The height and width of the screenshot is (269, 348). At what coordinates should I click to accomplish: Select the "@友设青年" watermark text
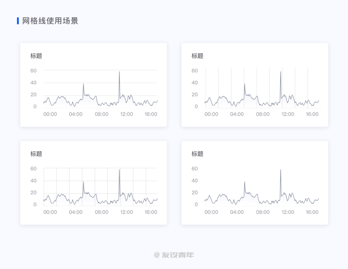[x=174, y=255]
